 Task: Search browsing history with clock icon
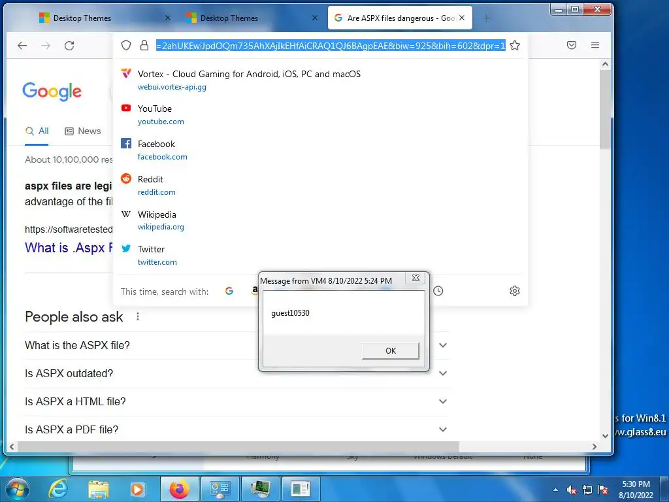tap(438, 291)
